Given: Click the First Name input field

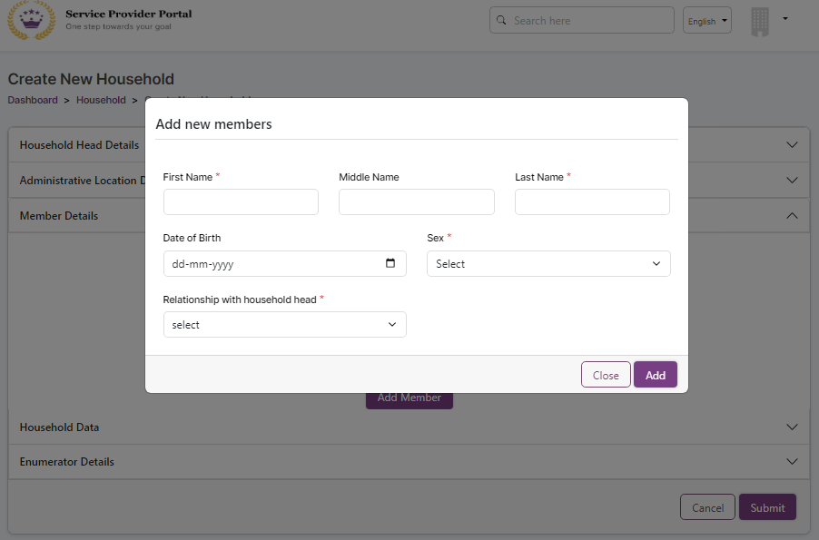Looking at the screenshot, I should (241, 201).
